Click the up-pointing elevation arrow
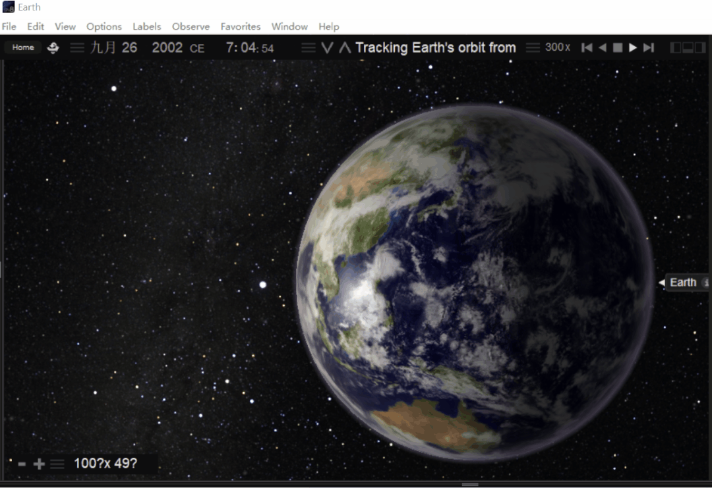 [345, 47]
